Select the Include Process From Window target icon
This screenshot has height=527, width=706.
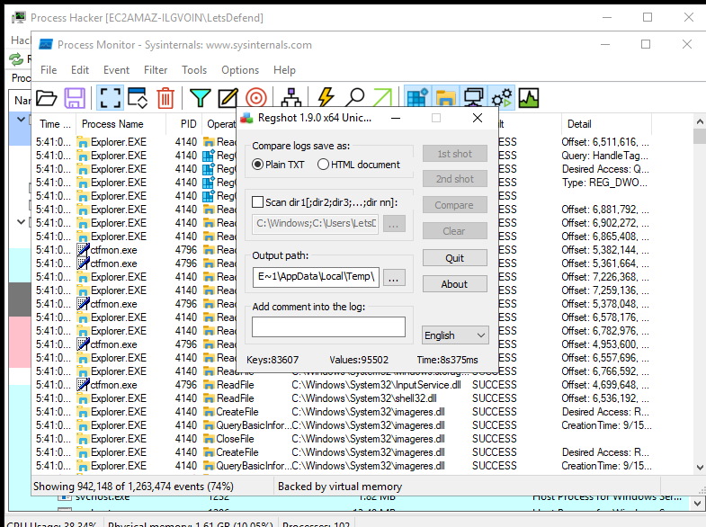[255, 98]
